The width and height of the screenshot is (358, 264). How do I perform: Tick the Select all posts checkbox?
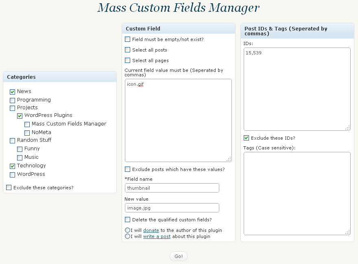[127, 50]
